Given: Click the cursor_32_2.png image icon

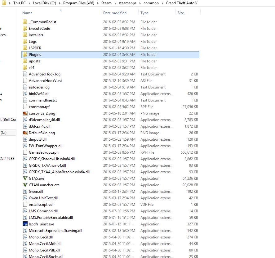Looking at the screenshot, I should 25,113.
